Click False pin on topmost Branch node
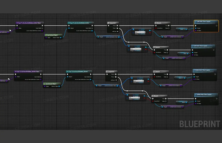222x143 pixels. (x=169, y=28)
